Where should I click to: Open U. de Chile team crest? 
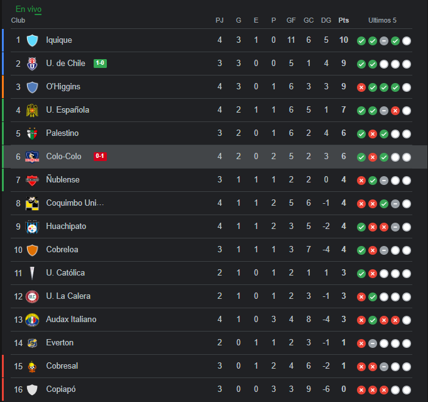coord(32,64)
